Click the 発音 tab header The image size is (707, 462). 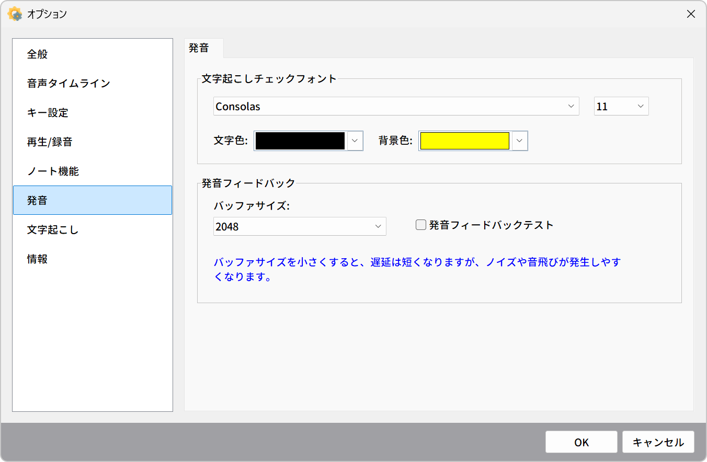(x=204, y=48)
